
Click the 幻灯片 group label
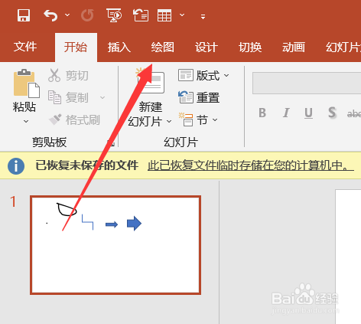[x=180, y=142]
